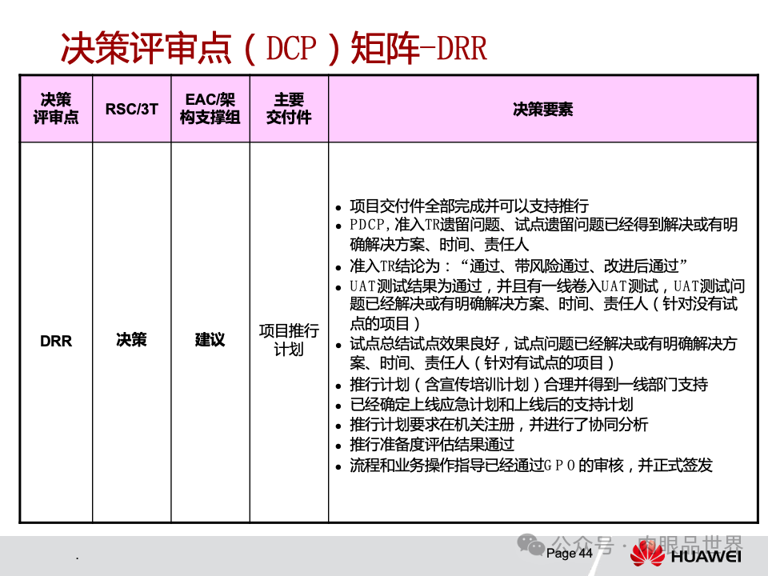
Task: Select the 决策要素 header cell
Action: (x=542, y=109)
